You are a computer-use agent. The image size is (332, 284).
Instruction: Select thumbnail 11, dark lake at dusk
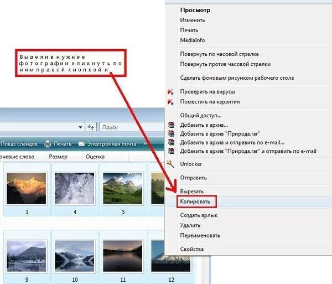point(123,256)
